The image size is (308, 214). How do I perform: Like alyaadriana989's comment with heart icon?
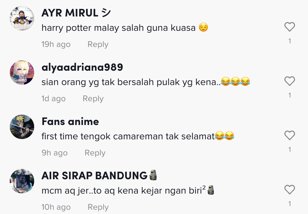[x=289, y=81]
